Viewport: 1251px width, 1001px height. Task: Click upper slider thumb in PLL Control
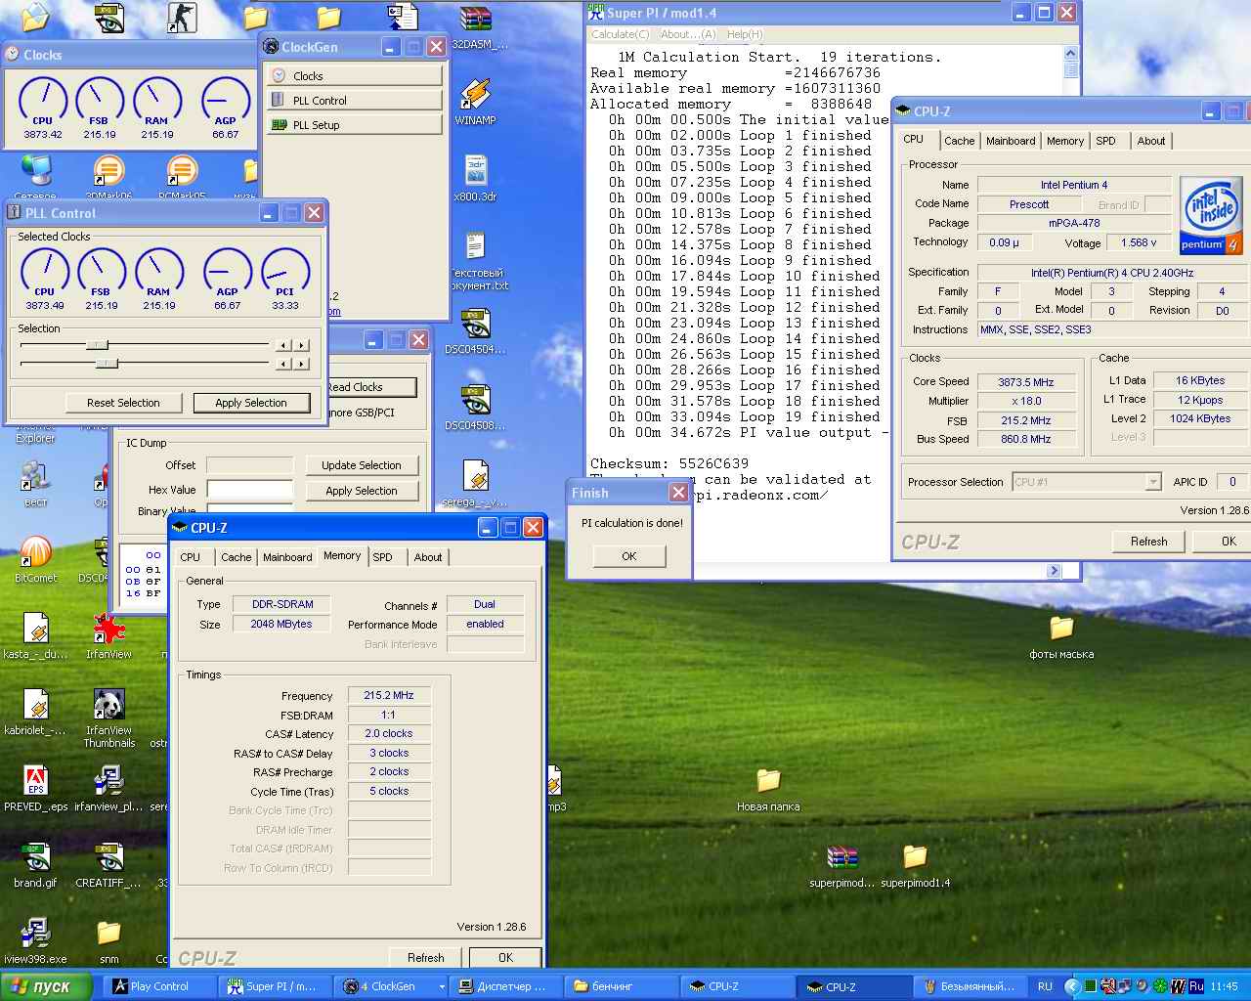tap(97, 345)
